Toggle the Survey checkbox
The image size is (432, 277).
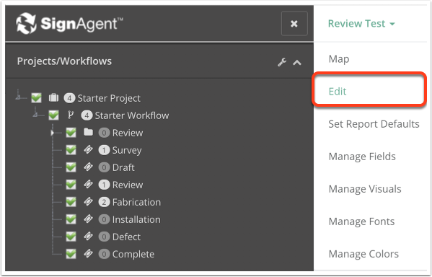click(71, 150)
